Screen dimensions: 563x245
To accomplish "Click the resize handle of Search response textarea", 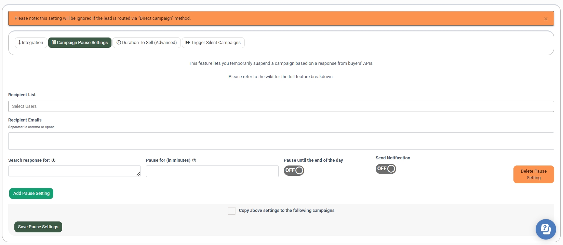I will [x=138, y=174].
